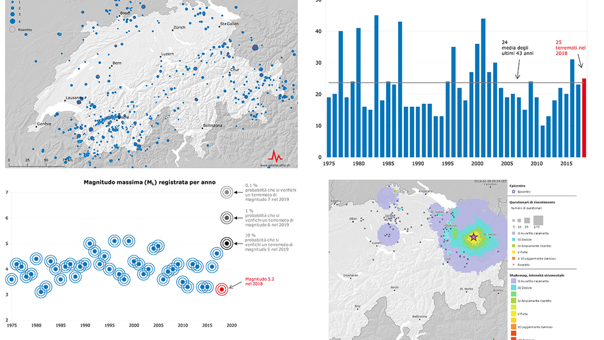This screenshot has height=340, width=604.
Task: Click the 'Shakemap, intensità strumentale' heading
Action: [537, 275]
